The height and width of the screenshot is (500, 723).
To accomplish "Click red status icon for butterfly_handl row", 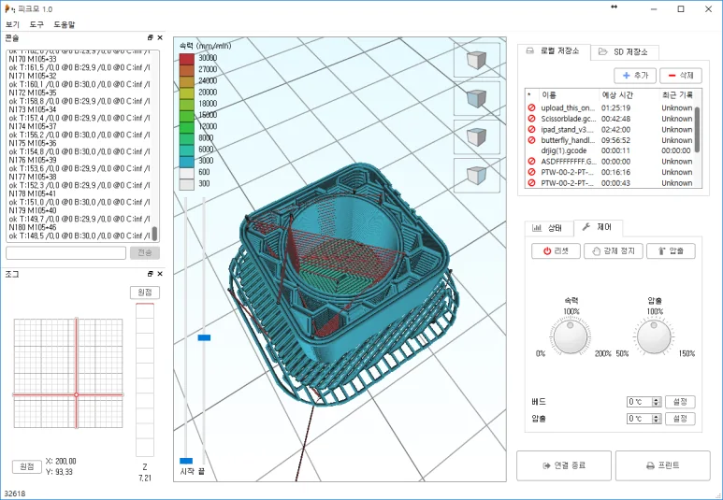I will click(x=531, y=139).
